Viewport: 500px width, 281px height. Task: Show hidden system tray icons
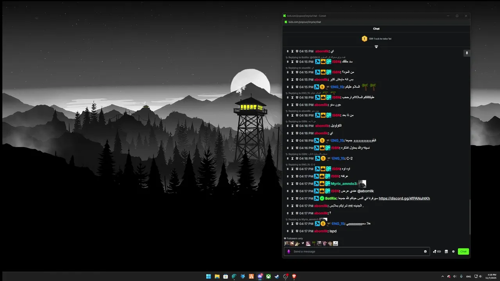(x=443, y=276)
